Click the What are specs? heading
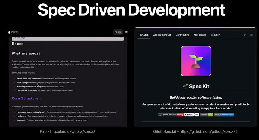The height and width of the screenshot is (140, 259). click(26, 53)
